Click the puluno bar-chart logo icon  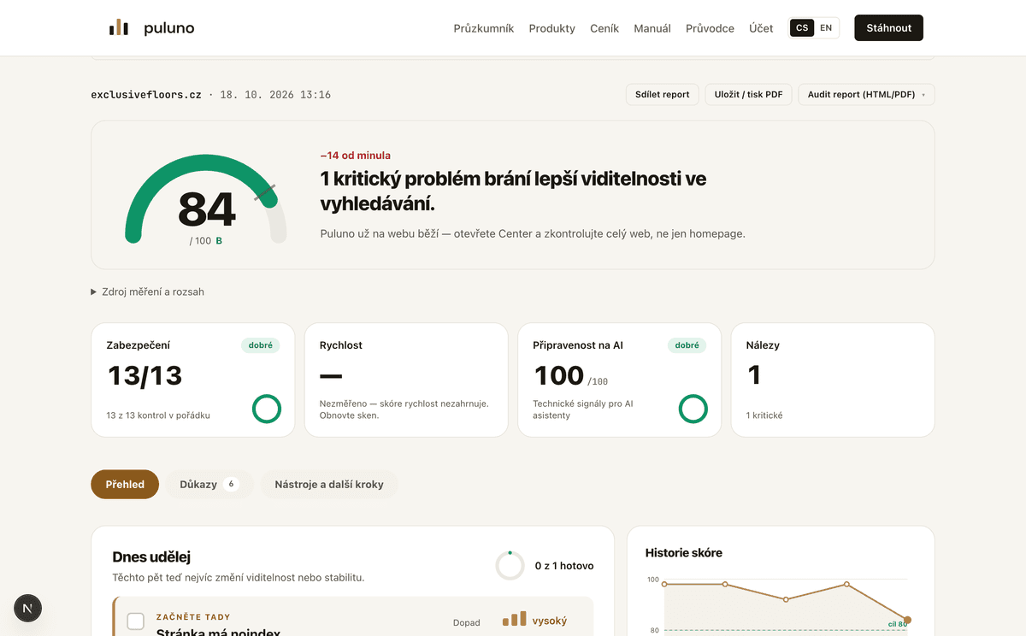(119, 28)
